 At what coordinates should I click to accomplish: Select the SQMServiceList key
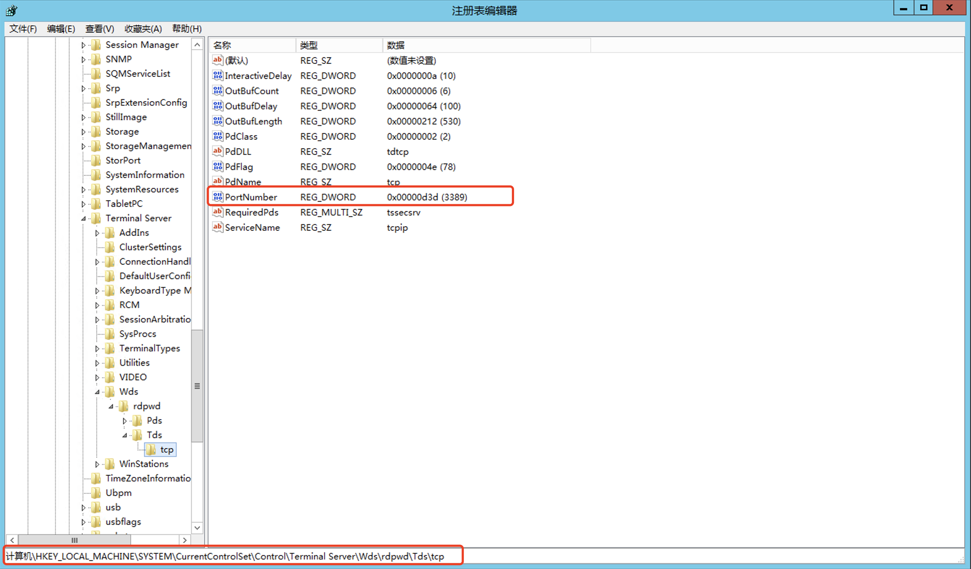click(138, 73)
